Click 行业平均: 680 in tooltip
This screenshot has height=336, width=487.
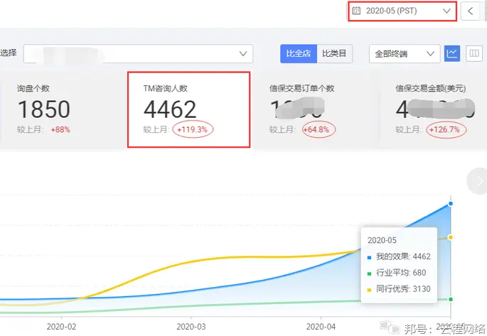[x=401, y=273]
